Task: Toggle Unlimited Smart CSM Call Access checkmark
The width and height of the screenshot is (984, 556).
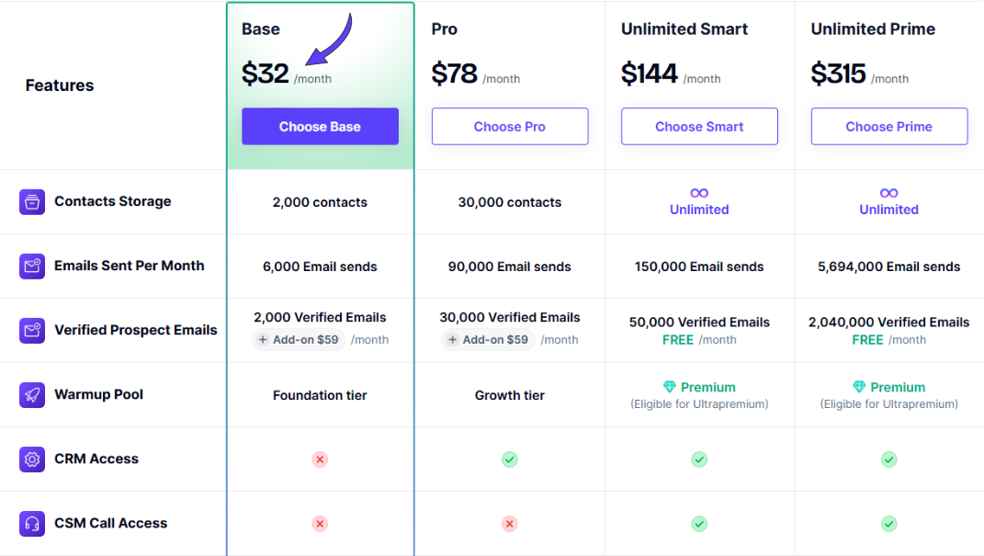Action: pyautogui.click(x=699, y=524)
